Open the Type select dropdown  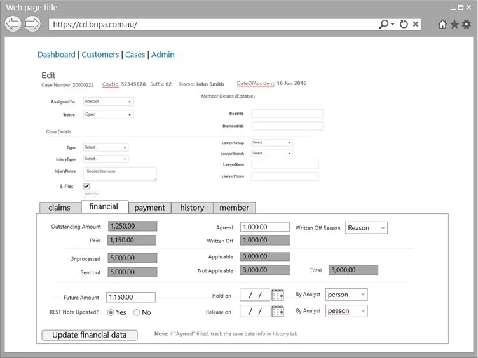pyautogui.click(x=106, y=147)
